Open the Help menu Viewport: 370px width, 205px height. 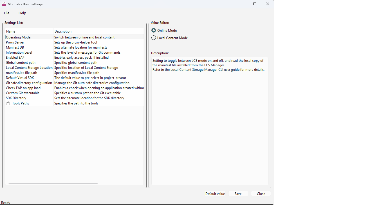tap(22, 13)
